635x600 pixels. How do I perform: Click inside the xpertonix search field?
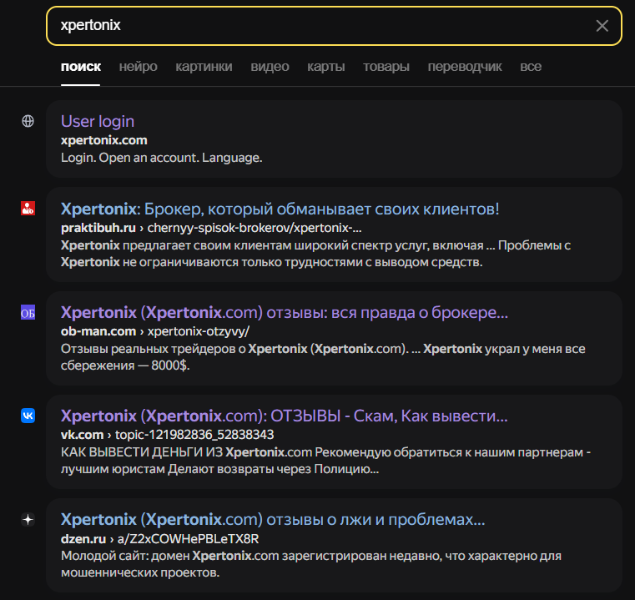317,26
